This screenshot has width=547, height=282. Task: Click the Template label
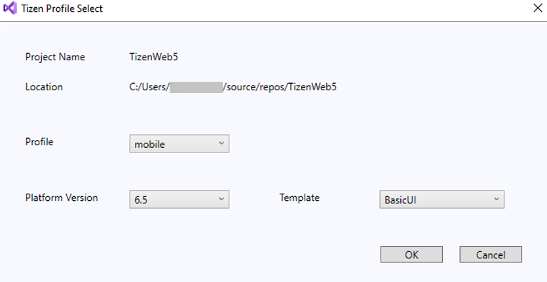pos(299,198)
